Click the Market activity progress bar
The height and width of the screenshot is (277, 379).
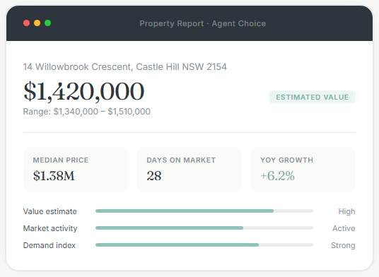pyautogui.click(x=204, y=228)
